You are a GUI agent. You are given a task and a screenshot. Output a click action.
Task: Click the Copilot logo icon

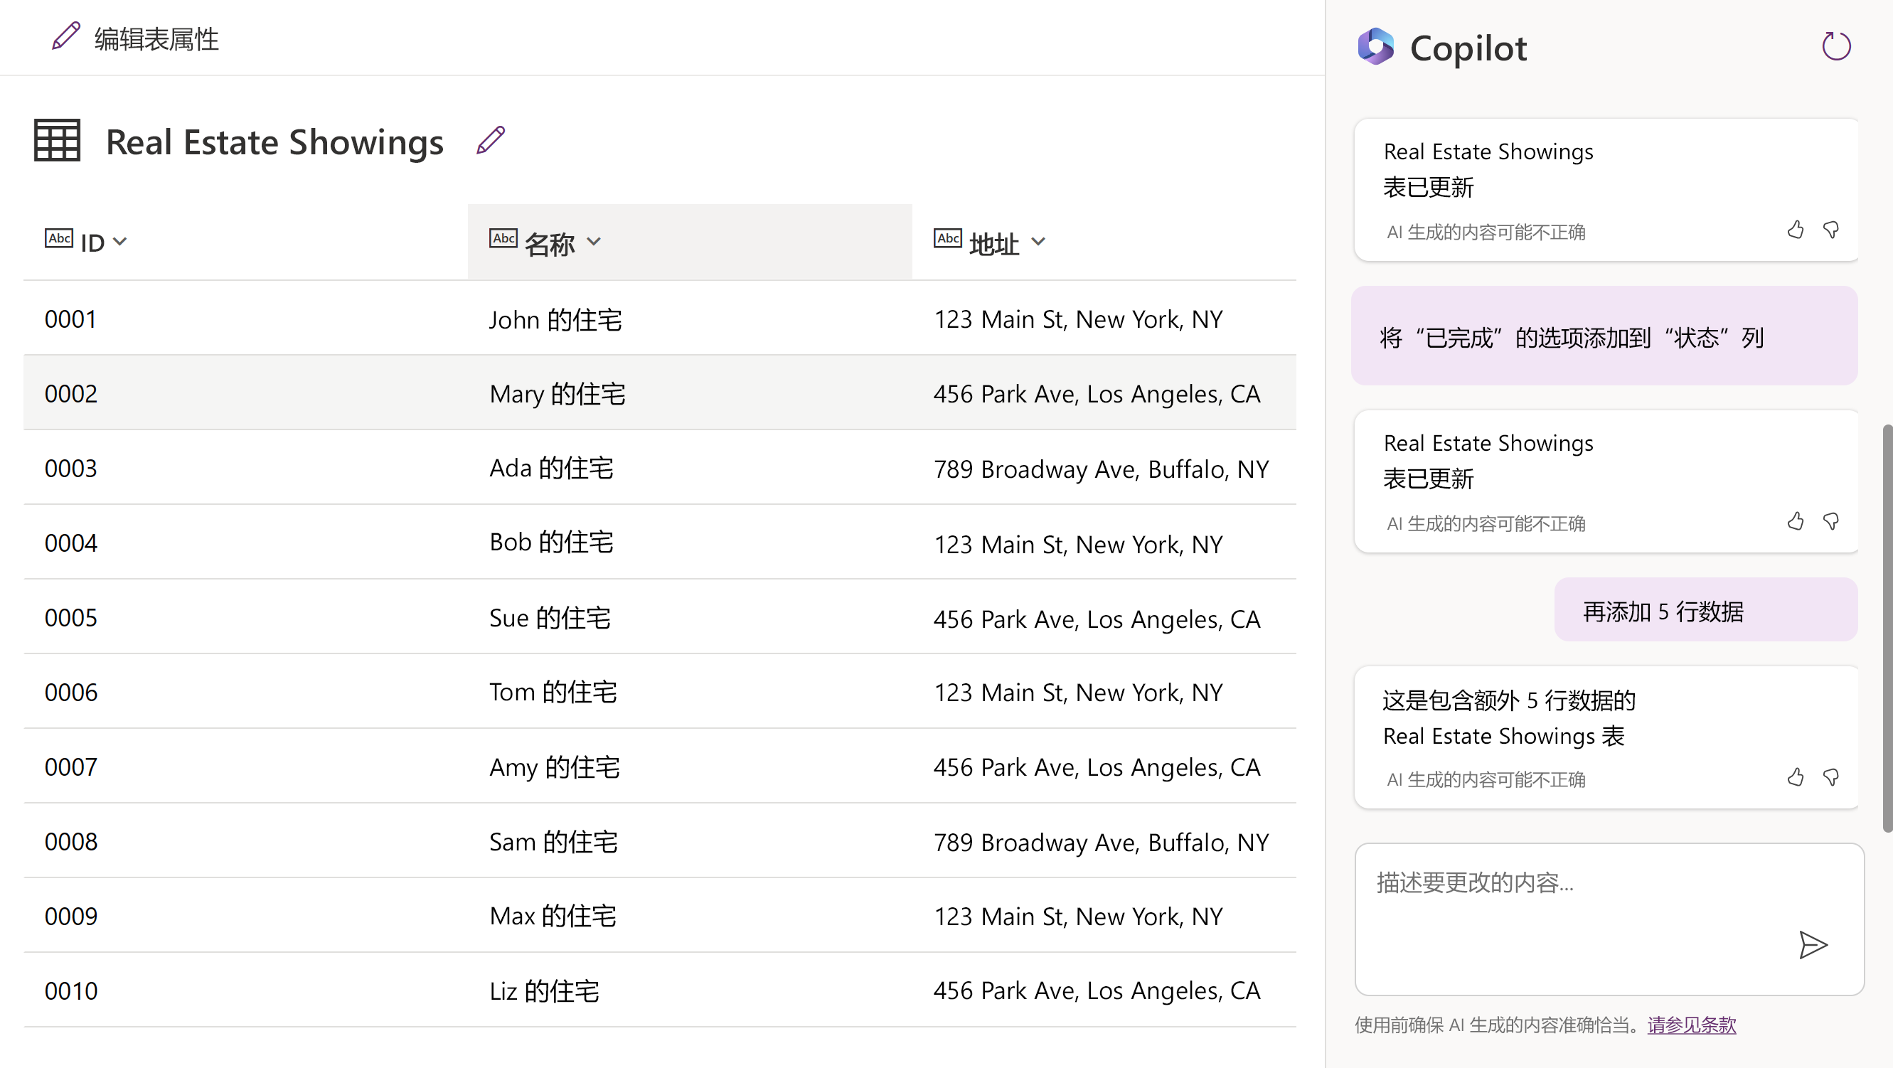coord(1375,47)
